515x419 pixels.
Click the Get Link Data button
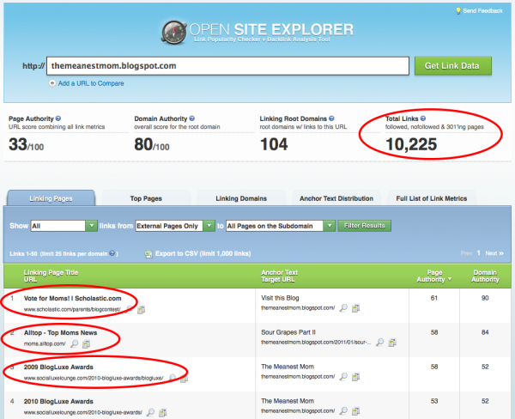point(453,66)
